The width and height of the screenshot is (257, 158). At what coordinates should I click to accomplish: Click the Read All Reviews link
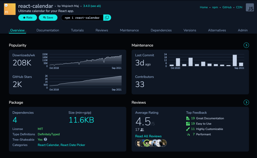(148, 136)
